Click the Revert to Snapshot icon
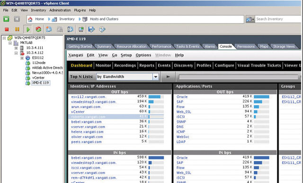Viewport: 303px width, 183px height. click(x=60, y=29)
